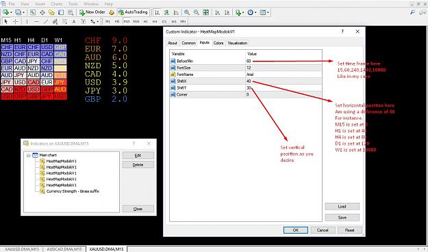Open the Tools menu
This screenshot has height=252, width=428.
click(x=73, y=4)
